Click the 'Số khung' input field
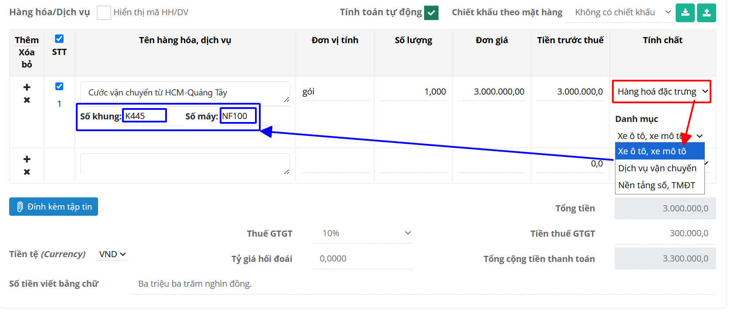 pos(144,116)
